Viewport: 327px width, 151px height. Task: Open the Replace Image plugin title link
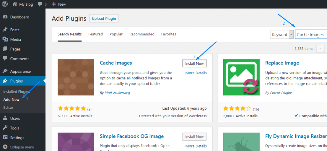tap(282, 63)
